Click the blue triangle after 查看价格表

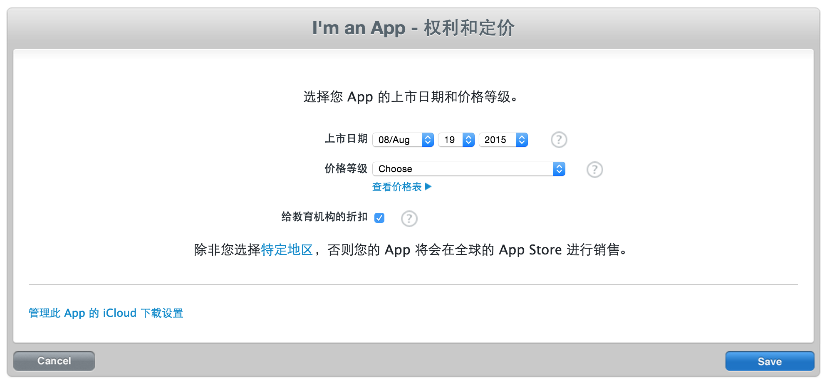428,187
